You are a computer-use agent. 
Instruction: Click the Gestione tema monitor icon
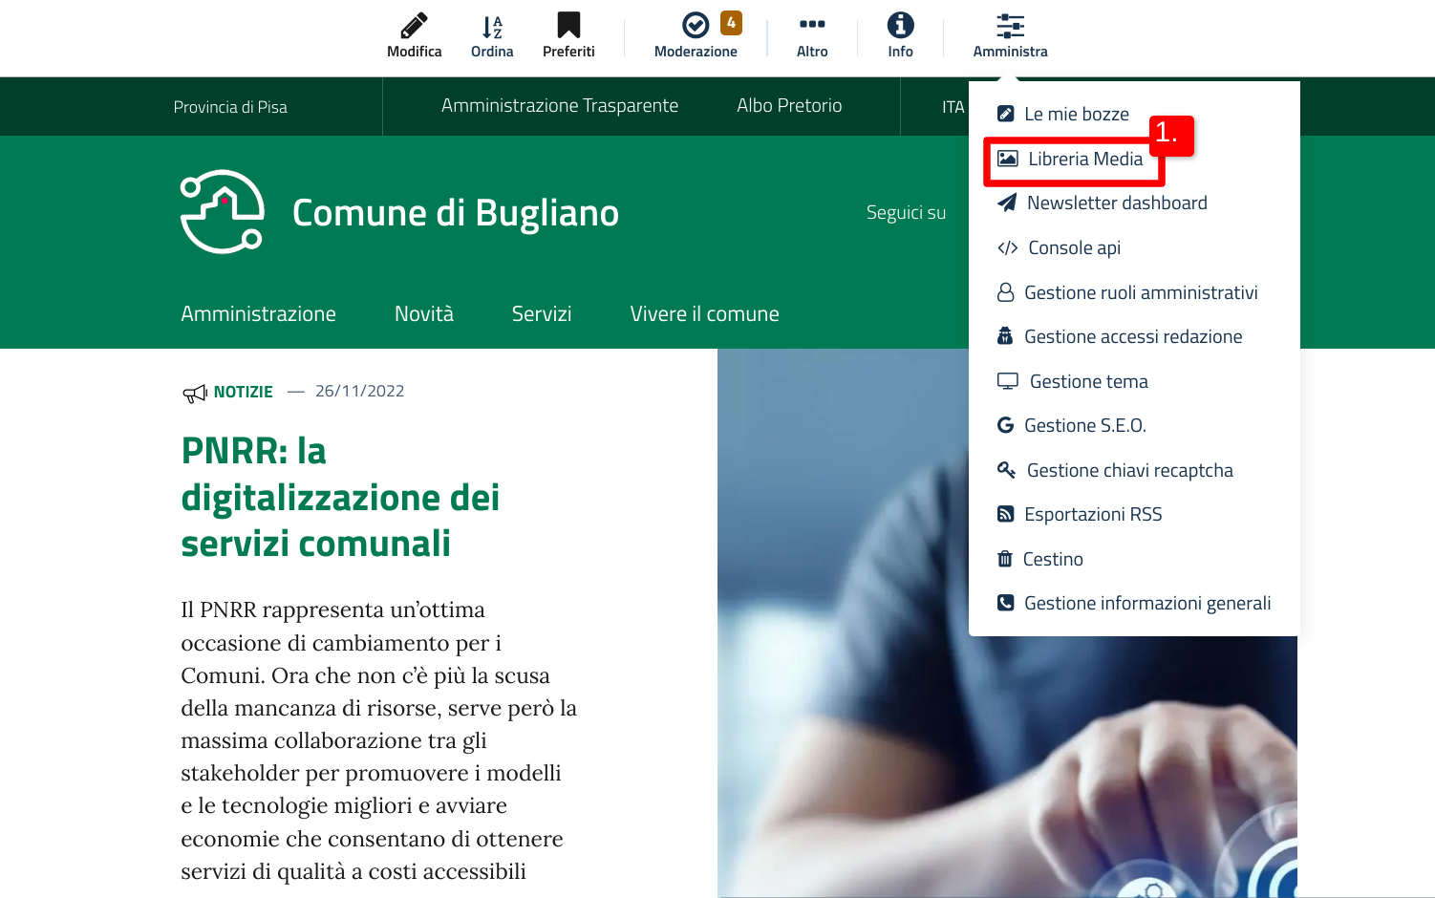tap(1008, 381)
